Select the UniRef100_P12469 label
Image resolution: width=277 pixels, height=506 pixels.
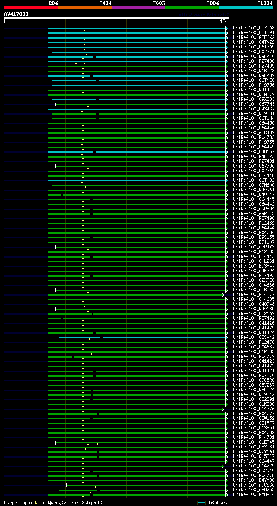click(254, 223)
